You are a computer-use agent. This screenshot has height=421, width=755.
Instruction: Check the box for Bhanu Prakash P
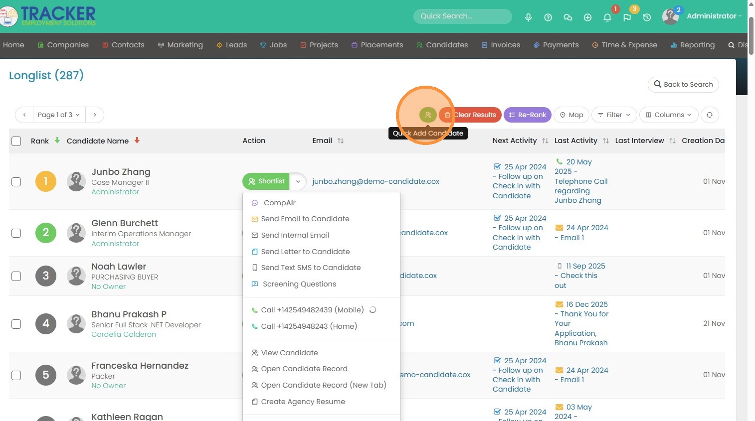point(16,324)
